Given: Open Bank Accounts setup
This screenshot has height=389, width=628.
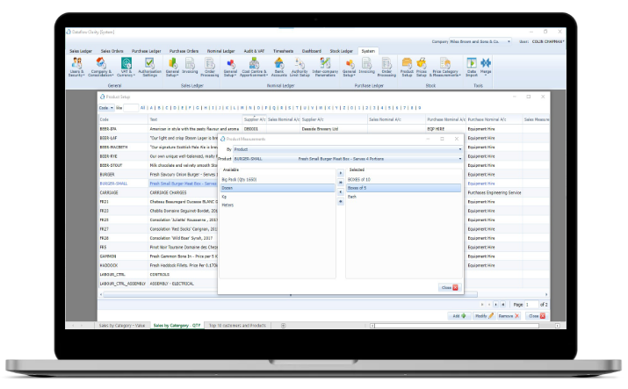Looking at the screenshot, I should point(278,67).
